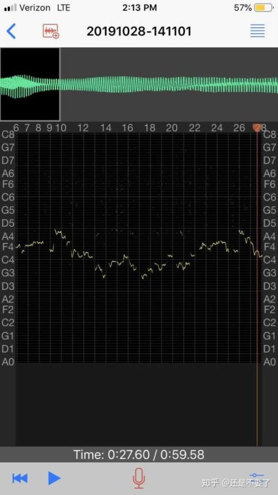Click the timeline ruler label 20
Viewport: 278px width, 495px height.
coord(172,128)
